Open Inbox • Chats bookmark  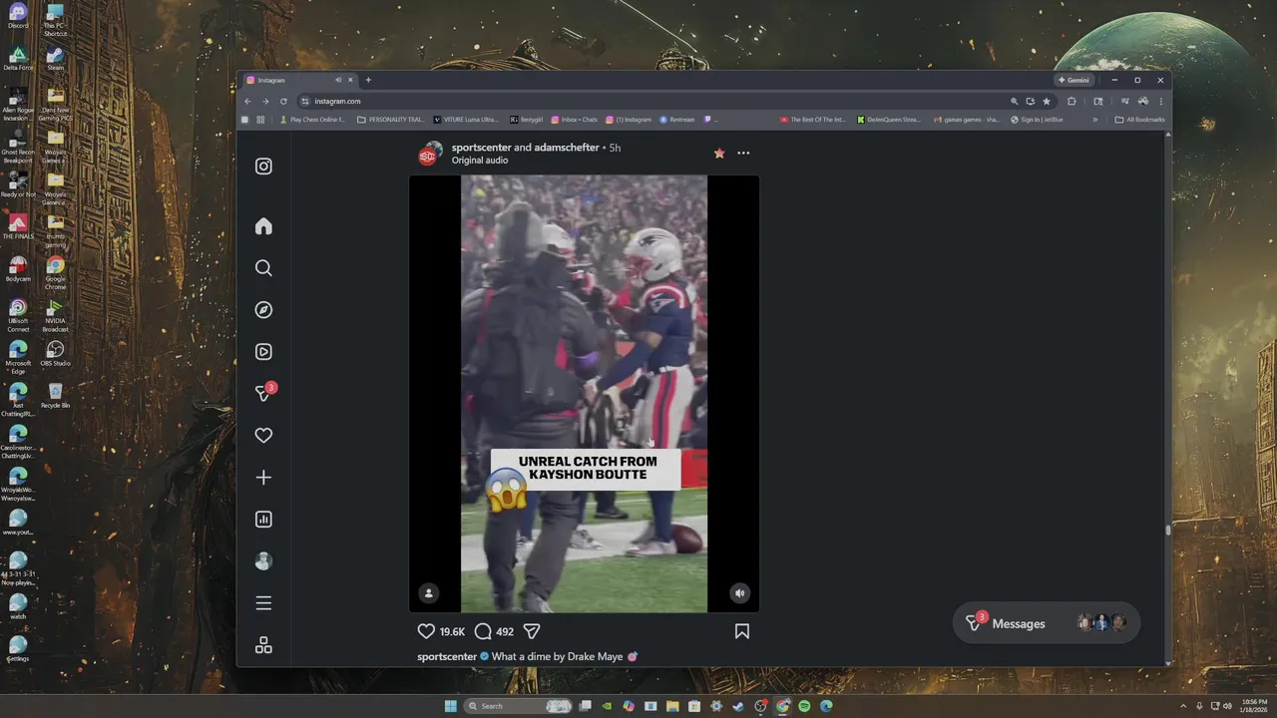(575, 120)
